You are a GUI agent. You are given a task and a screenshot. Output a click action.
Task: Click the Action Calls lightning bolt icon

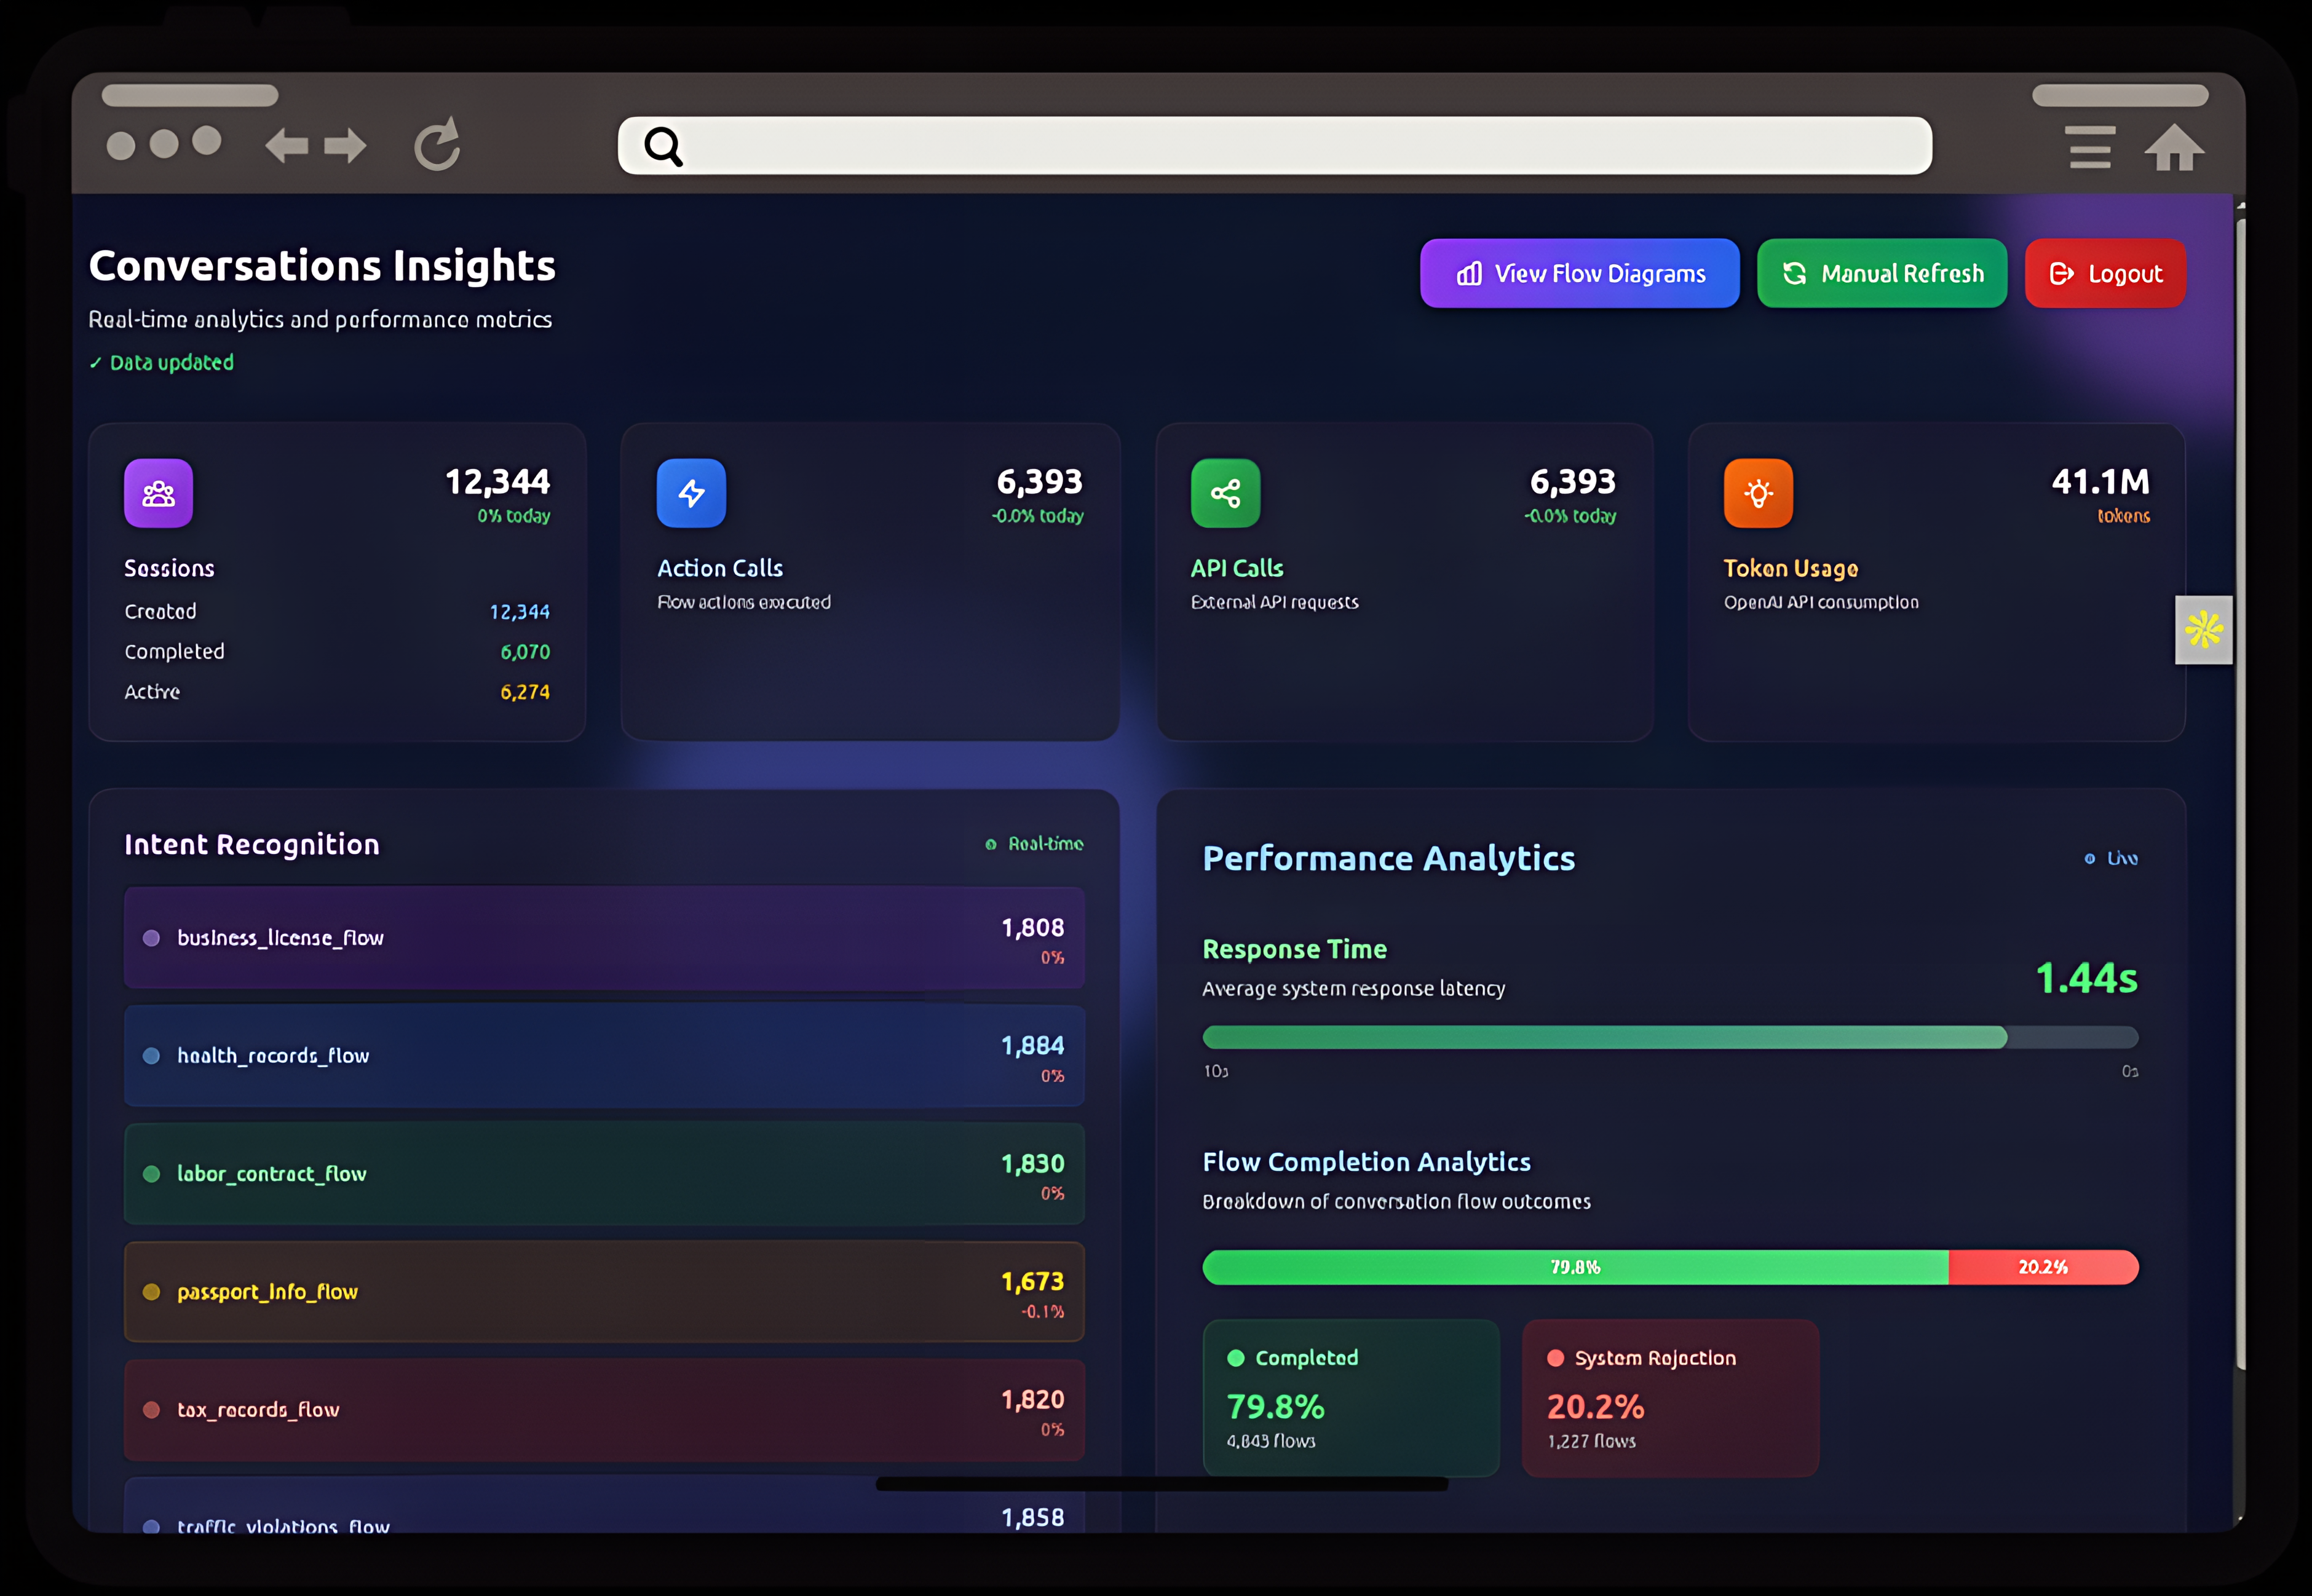[691, 492]
